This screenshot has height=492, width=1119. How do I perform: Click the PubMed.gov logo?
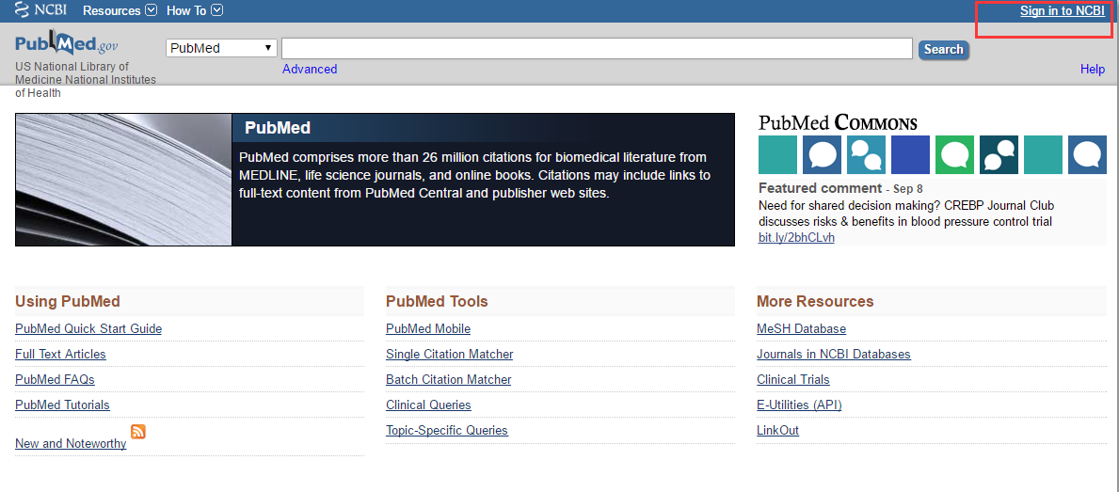67,44
